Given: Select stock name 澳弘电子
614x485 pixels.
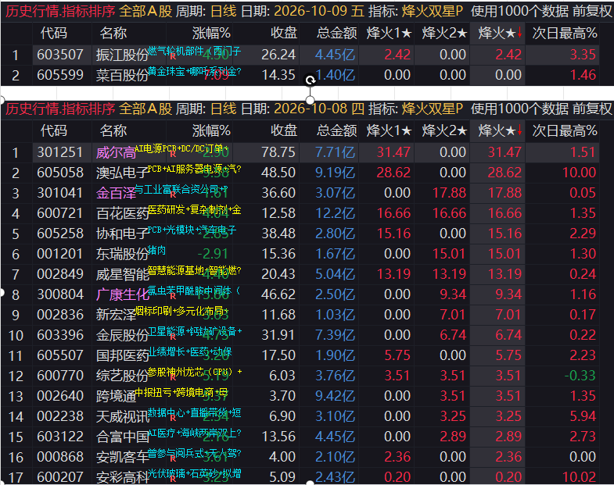Looking at the screenshot, I should (x=122, y=173).
